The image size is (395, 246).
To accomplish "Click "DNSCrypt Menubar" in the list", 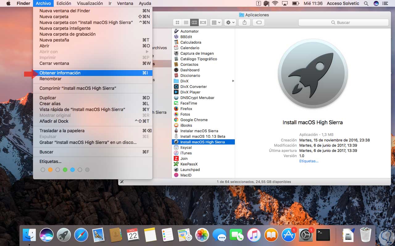I will (x=197, y=97).
